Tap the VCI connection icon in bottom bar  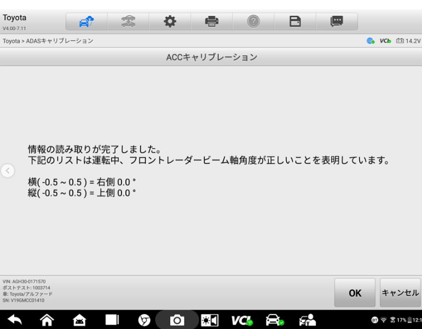click(x=242, y=320)
